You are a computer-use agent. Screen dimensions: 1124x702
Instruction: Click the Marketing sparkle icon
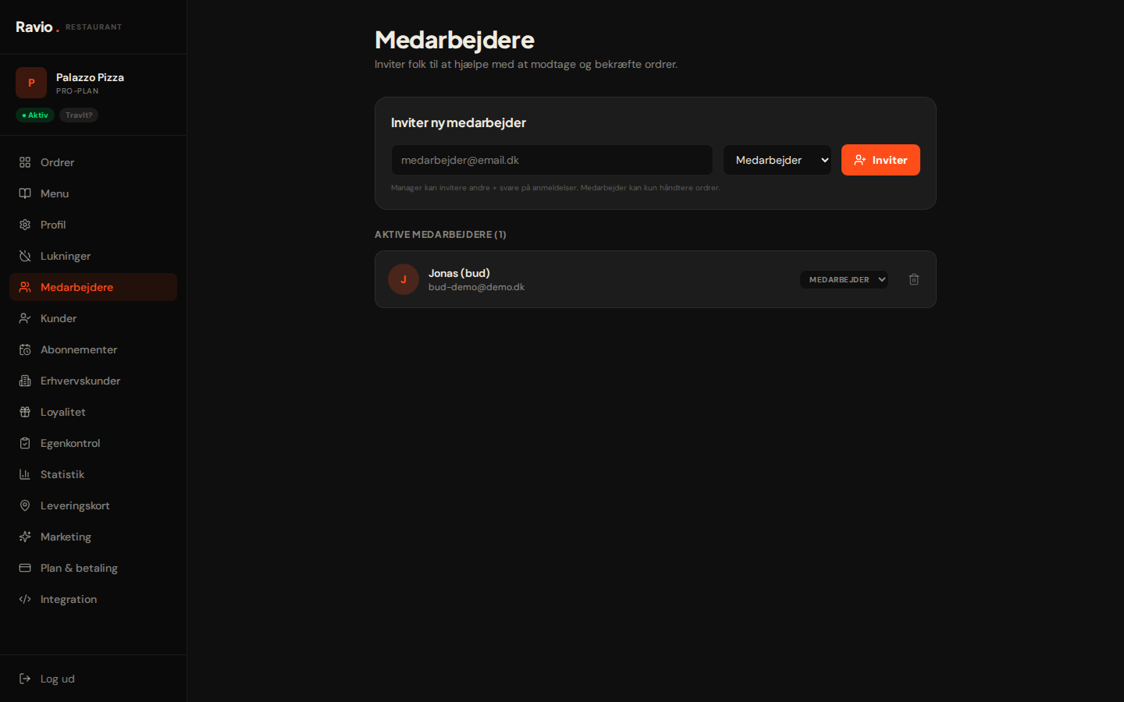pyautogui.click(x=25, y=537)
